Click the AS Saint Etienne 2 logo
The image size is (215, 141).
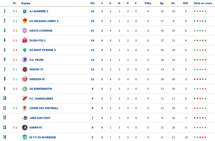point(25,50)
